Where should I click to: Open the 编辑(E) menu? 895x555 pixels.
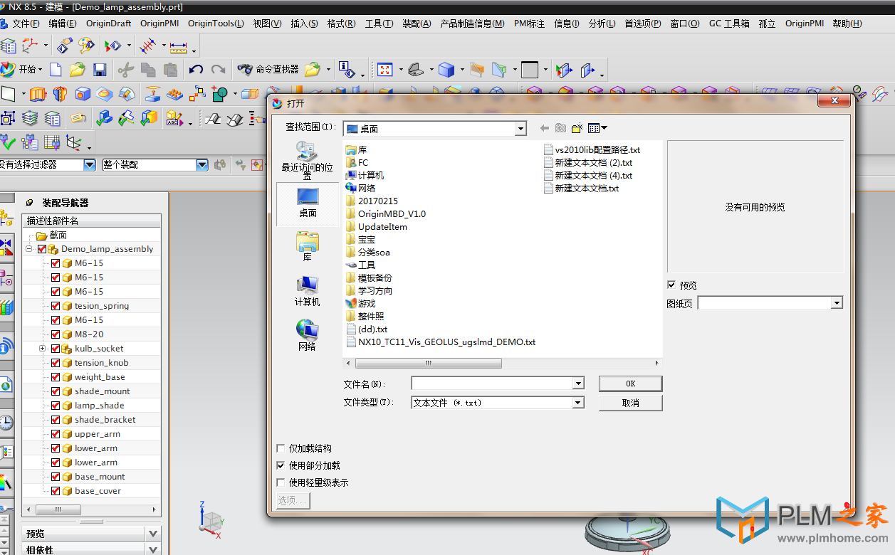click(x=62, y=23)
